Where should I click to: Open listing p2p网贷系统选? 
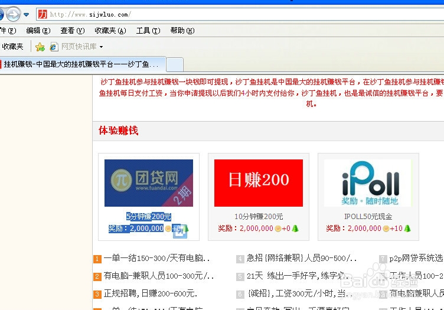point(416,258)
